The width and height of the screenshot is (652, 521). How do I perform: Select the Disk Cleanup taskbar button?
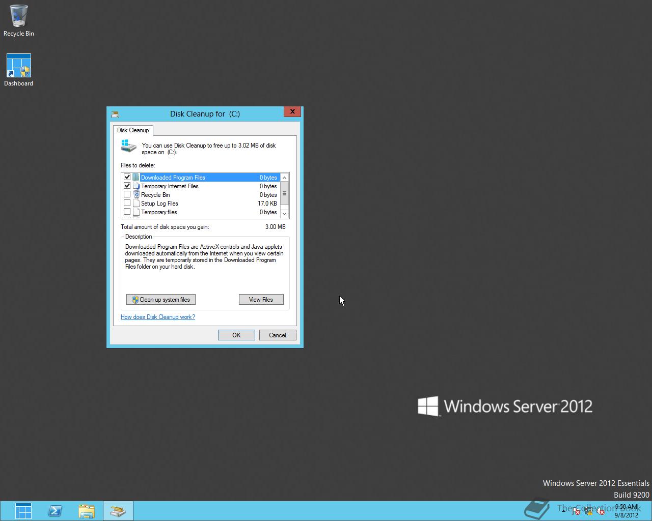[x=118, y=511]
